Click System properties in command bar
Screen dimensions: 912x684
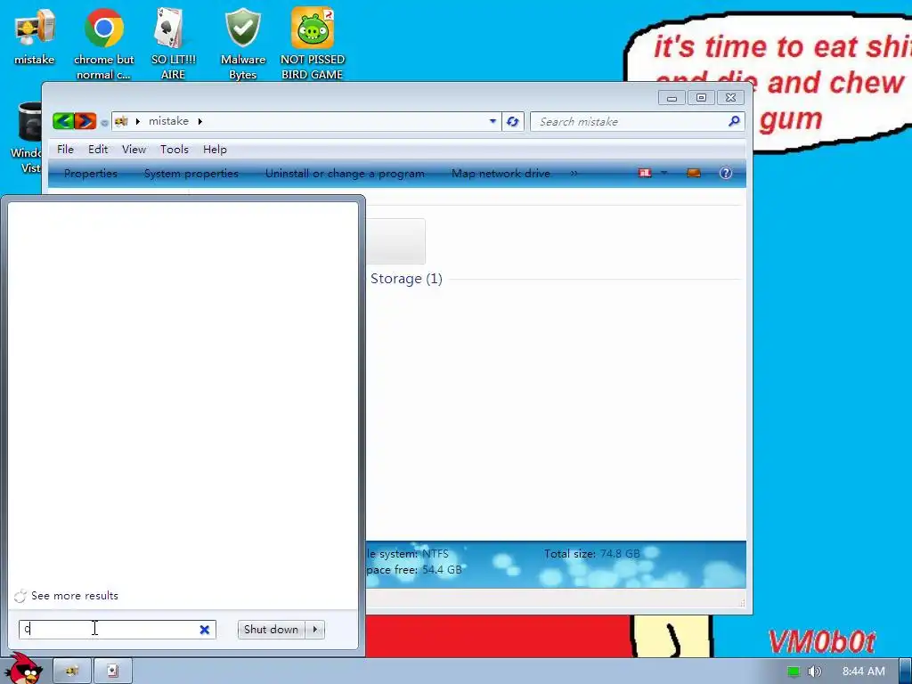pyautogui.click(x=191, y=174)
